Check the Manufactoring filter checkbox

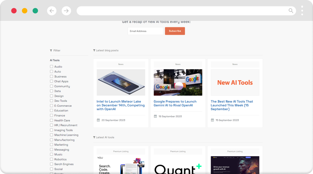(52, 140)
